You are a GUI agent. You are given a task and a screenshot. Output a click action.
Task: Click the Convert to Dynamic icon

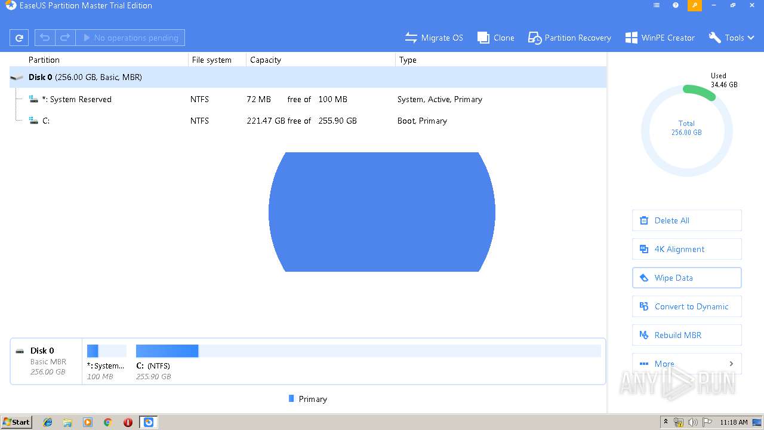(x=644, y=306)
